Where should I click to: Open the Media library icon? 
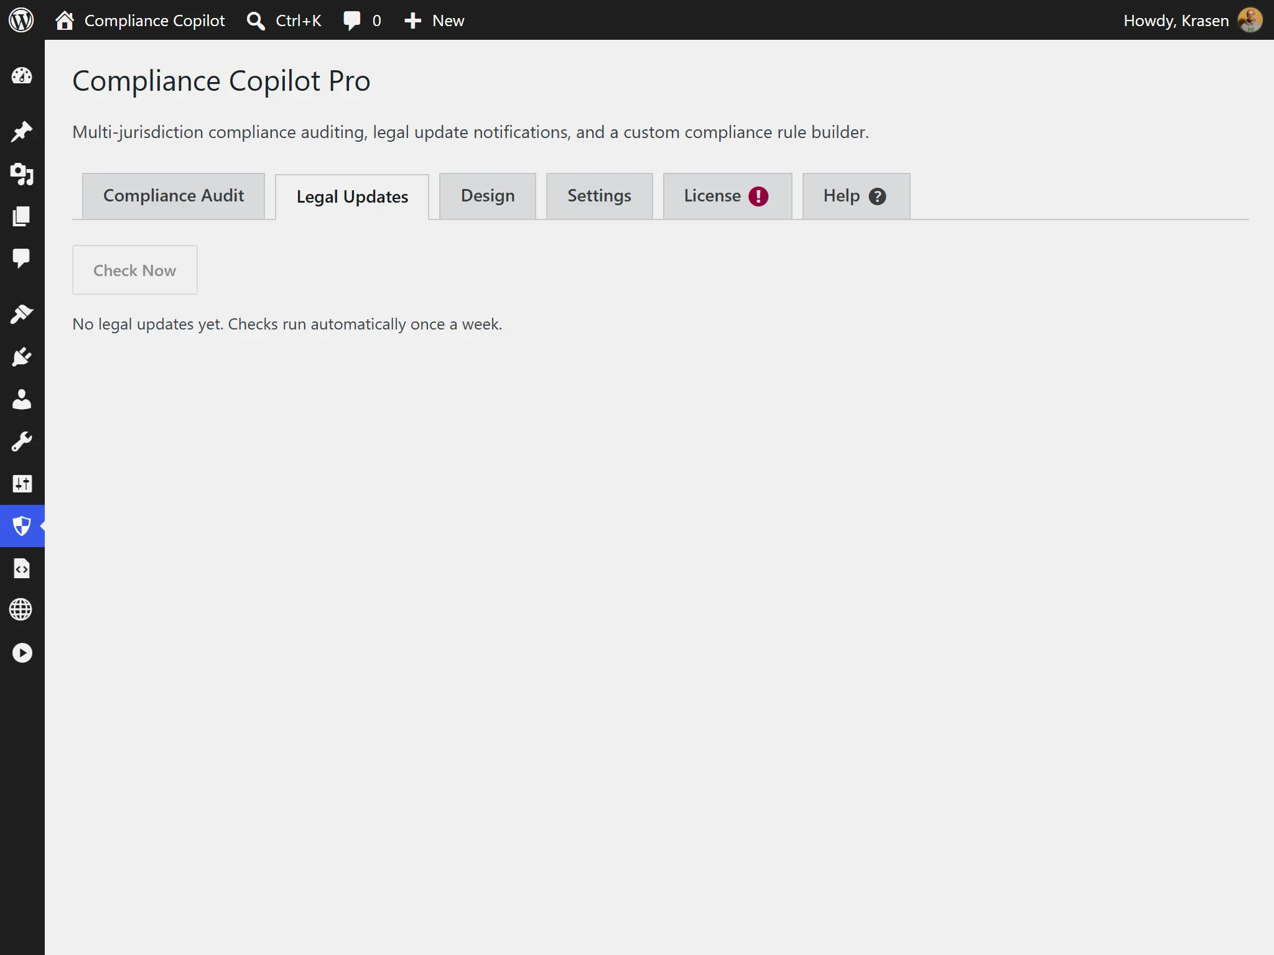click(x=22, y=174)
